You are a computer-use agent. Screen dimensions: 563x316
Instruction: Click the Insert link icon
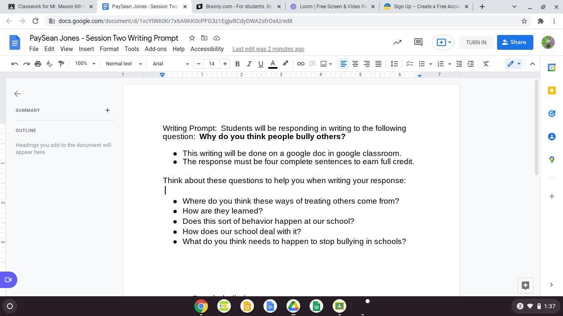[300, 64]
